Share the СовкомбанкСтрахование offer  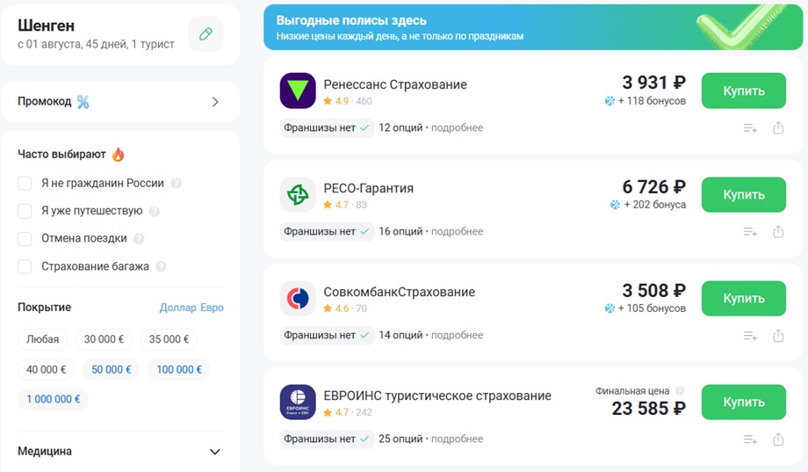point(778,335)
